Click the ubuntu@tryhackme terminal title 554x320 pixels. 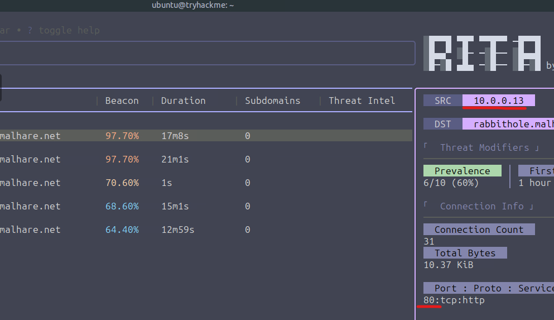pyautogui.click(x=193, y=5)
